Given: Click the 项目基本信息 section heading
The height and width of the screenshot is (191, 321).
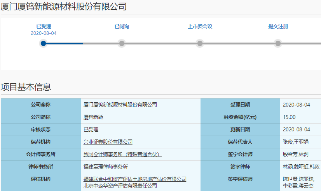Looking at the screenshot, I should (x=26, y=87).
